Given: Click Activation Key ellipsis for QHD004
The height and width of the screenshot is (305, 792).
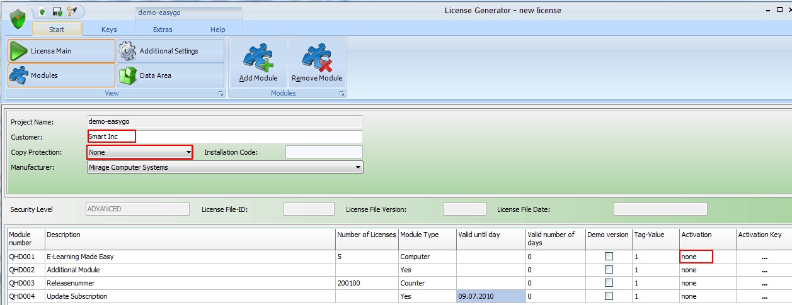Looking at the screenshot, I should click(x=764, y=297).
